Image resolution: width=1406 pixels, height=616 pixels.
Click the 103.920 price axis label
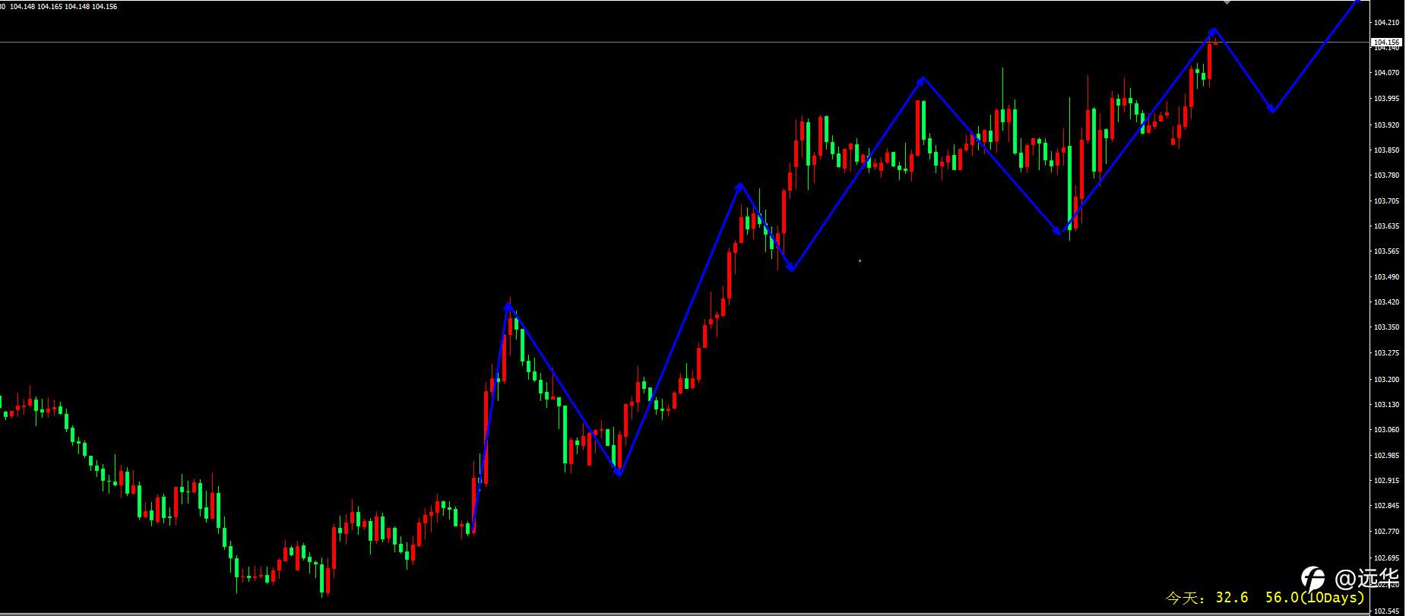(x=1387, y=125)
